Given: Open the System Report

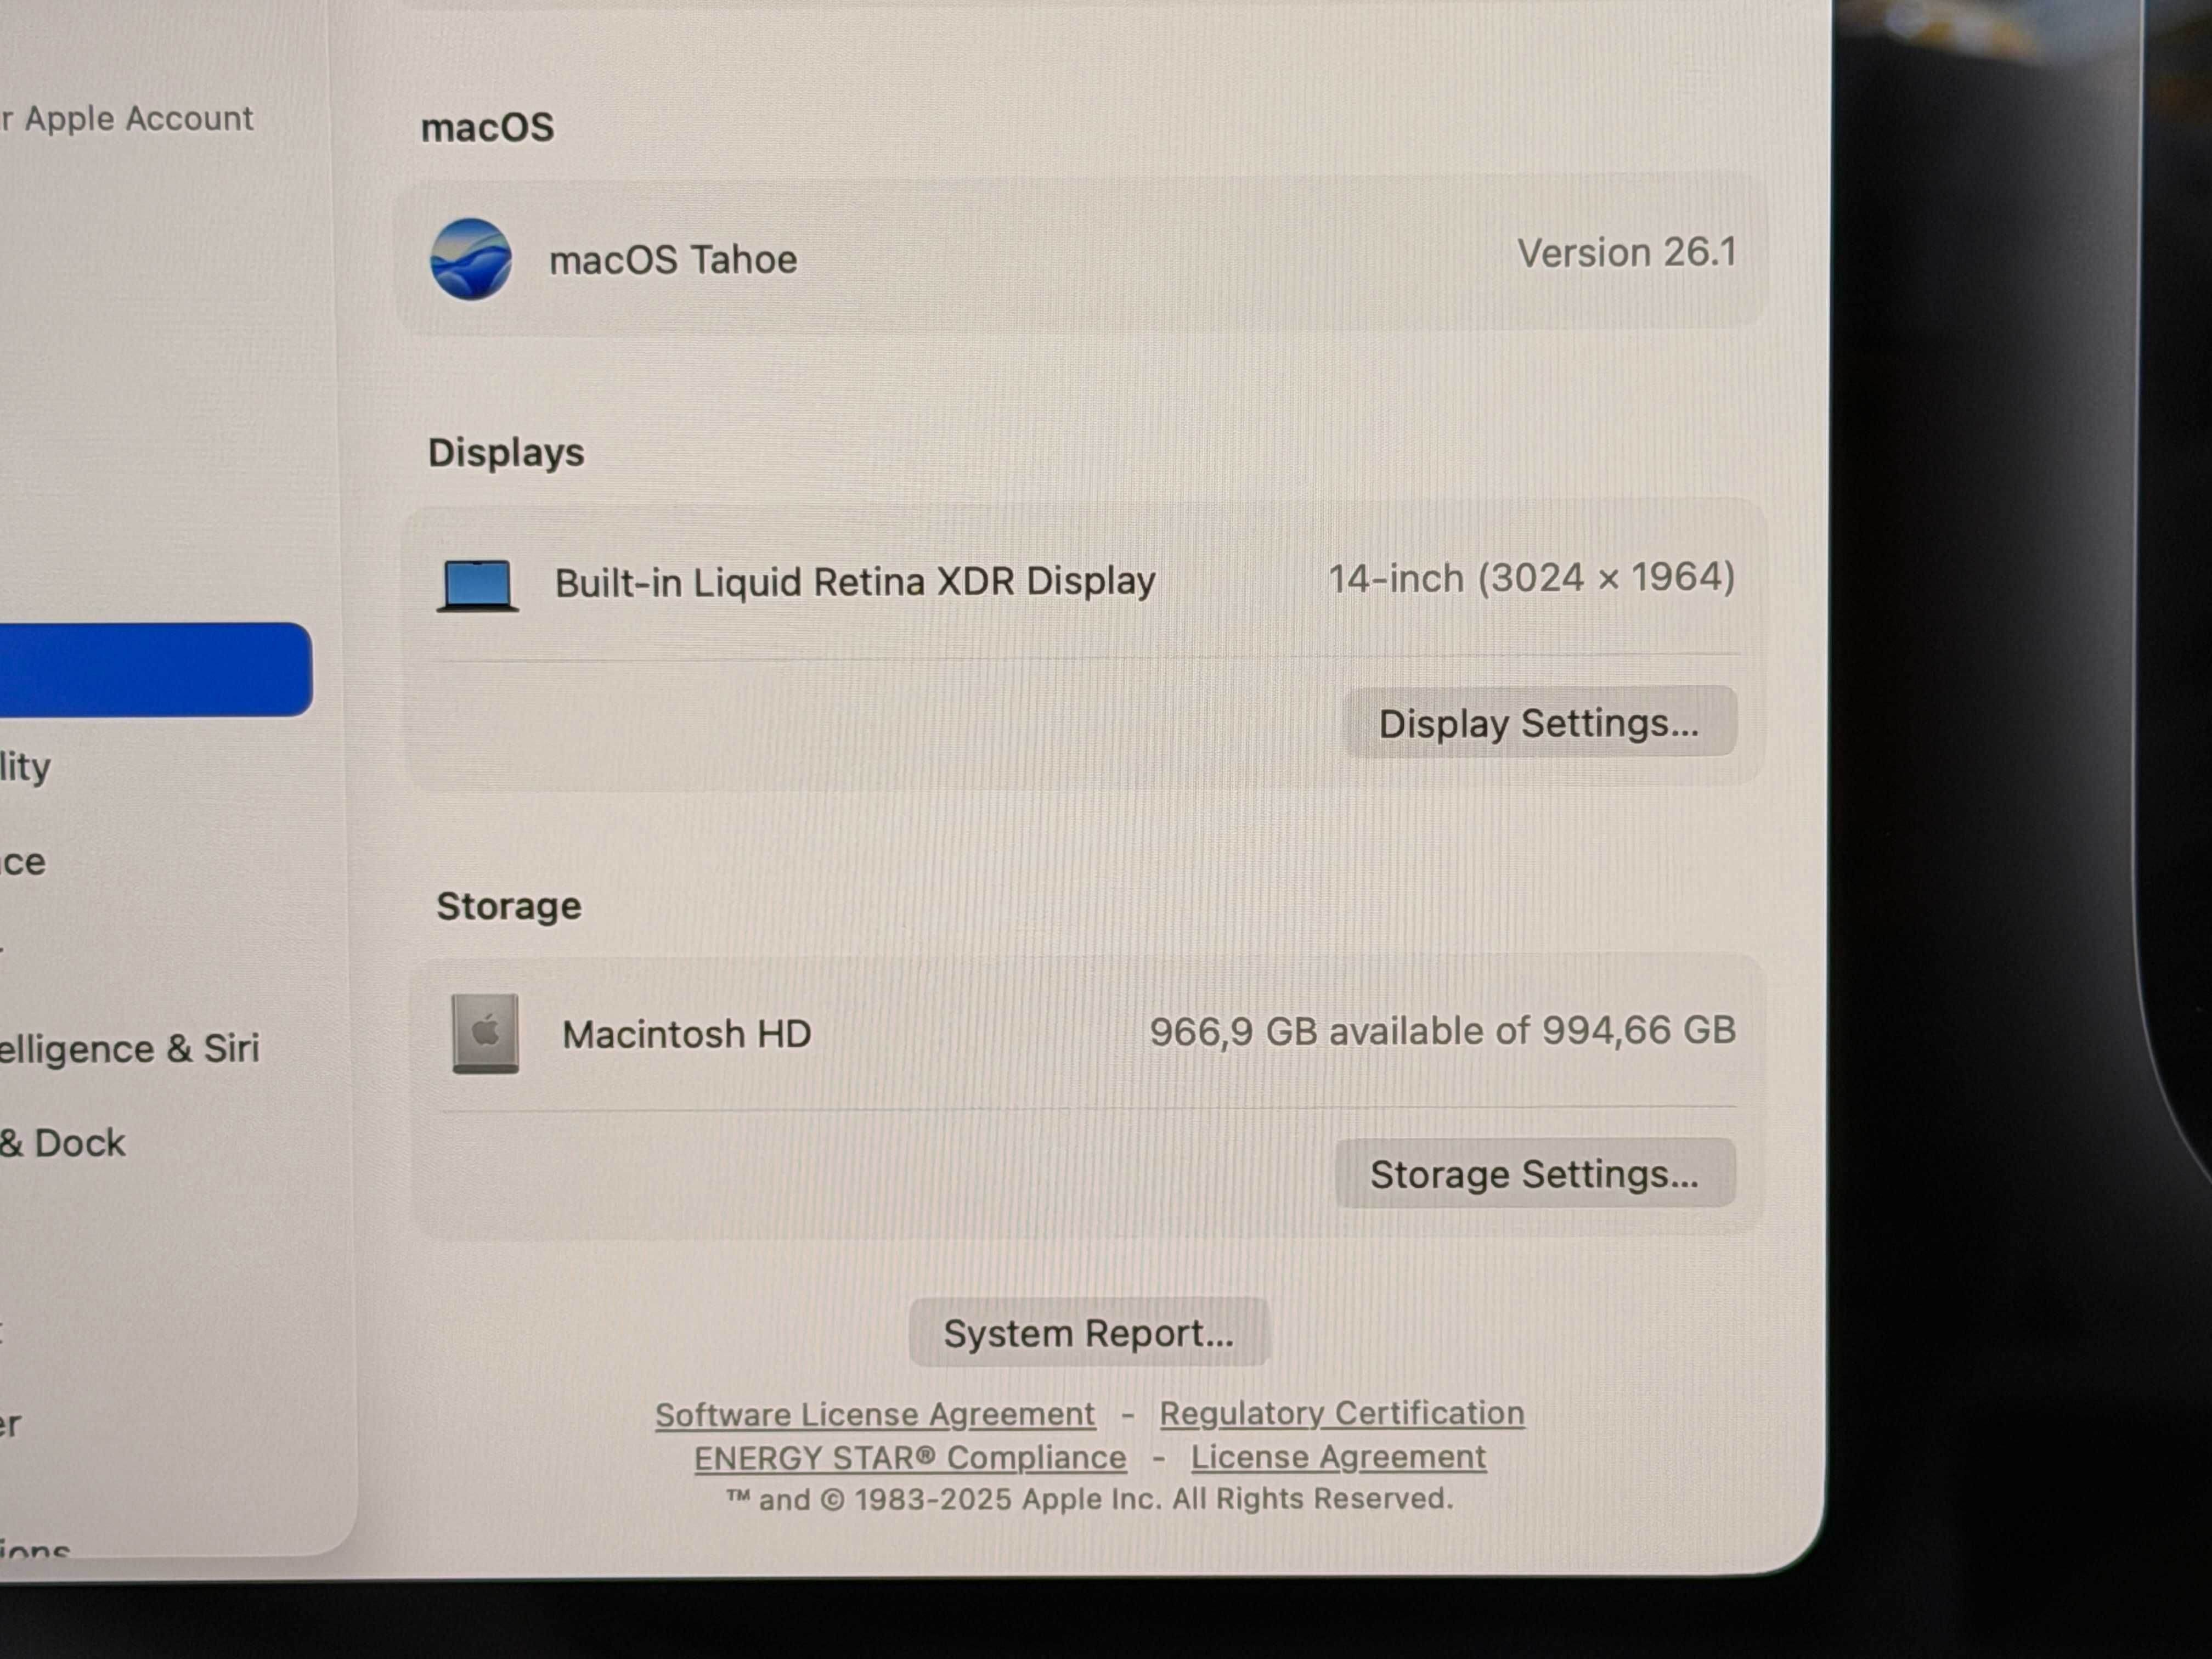Looking at the screenshot, I should (x=1089, y=1333).
